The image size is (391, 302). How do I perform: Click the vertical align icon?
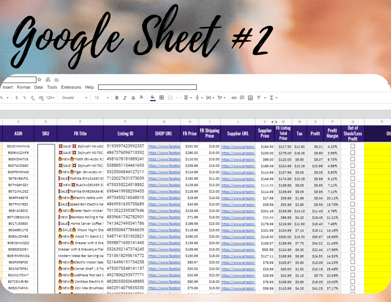(197, 98)
